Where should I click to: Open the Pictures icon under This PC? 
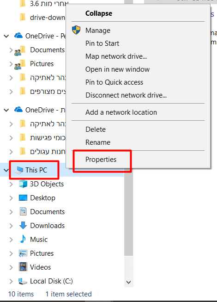tap(23, 253)
